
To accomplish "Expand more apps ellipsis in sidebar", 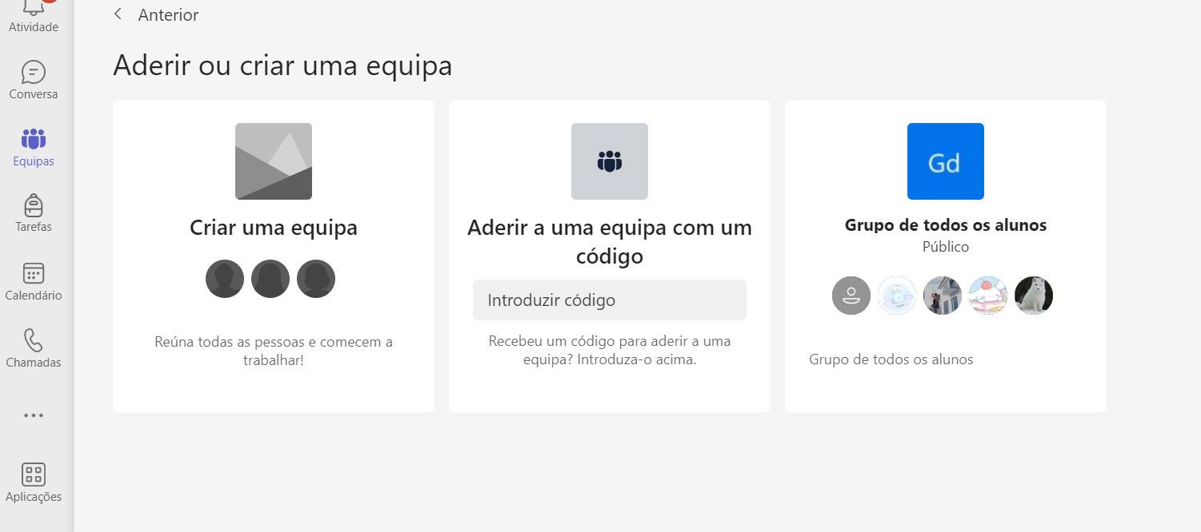I will [33, 415].
